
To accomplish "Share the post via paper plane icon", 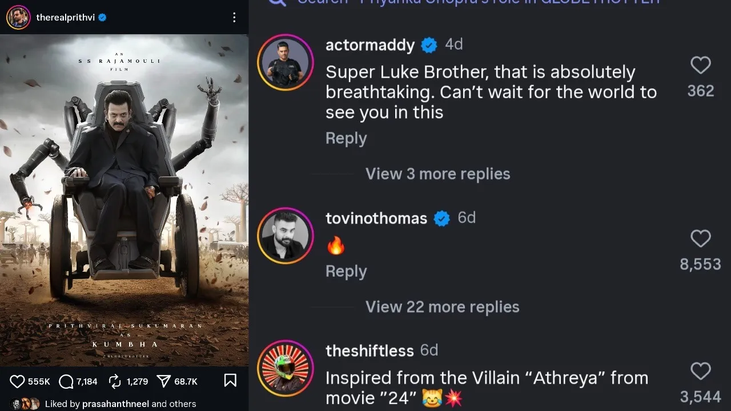I will click(x=164, y=381).
